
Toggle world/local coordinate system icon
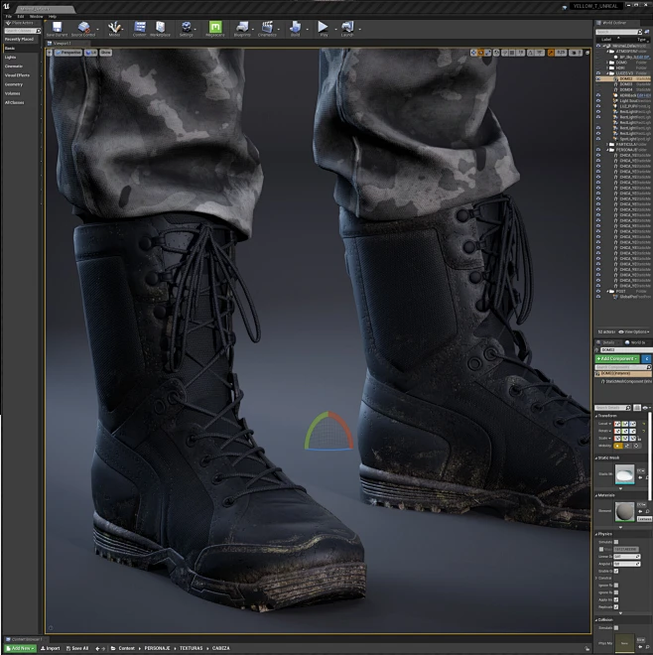496,53
